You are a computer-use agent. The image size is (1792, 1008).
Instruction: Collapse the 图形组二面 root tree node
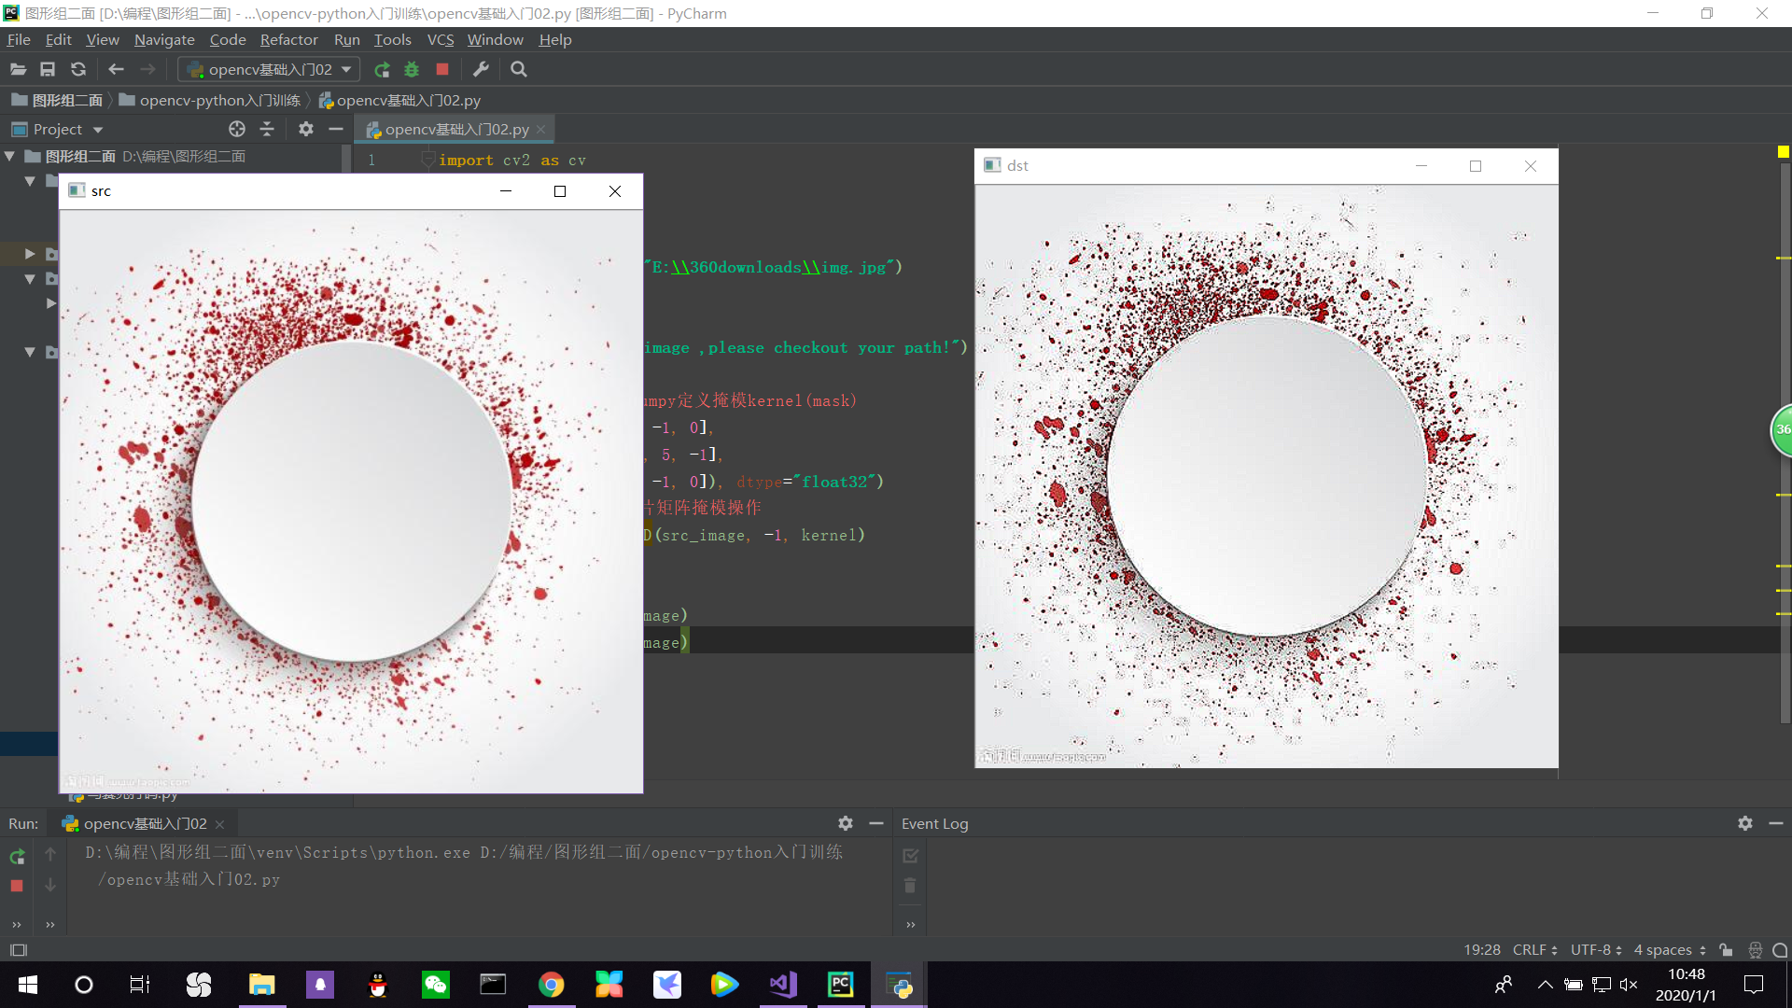(10, 156)
